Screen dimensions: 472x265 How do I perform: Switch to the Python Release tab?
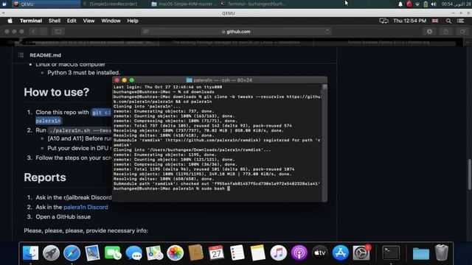[389, 43]
